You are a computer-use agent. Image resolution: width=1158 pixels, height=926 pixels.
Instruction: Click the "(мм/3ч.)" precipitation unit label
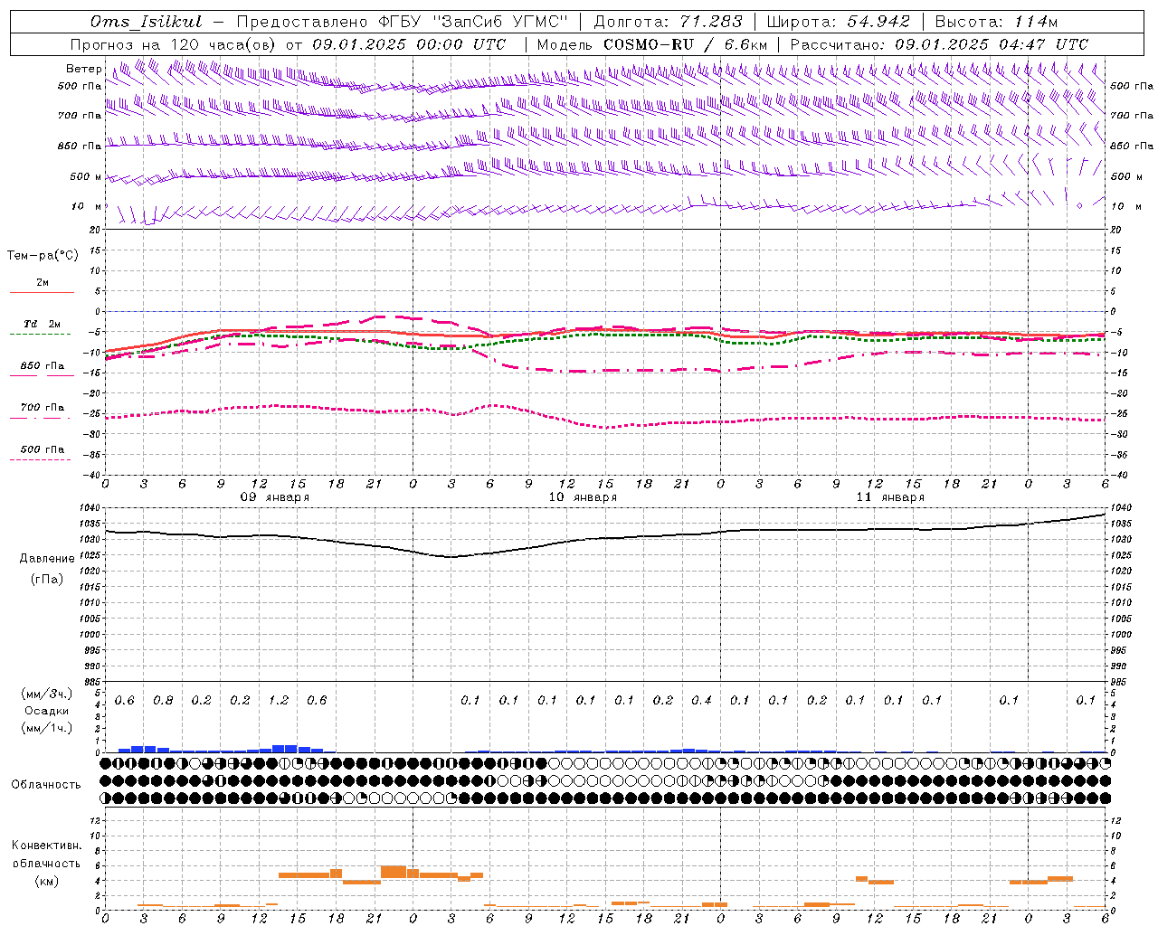[x=46, y=694]
